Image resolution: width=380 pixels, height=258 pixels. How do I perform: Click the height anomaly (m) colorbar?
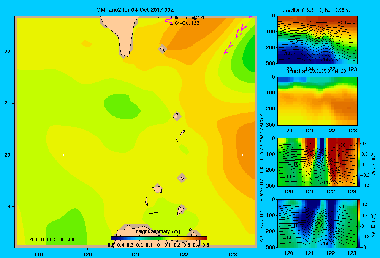[x=159, y=238]
